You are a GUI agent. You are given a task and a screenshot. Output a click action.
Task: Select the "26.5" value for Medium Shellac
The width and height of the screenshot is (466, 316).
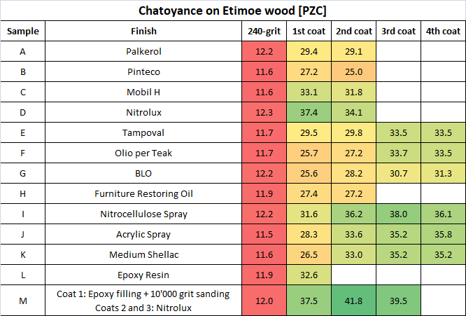309,255
